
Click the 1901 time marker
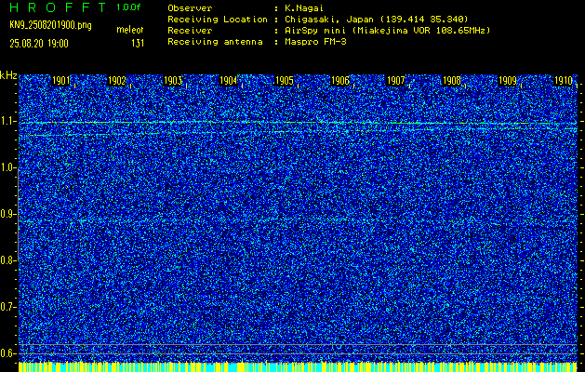pos(60,81)
